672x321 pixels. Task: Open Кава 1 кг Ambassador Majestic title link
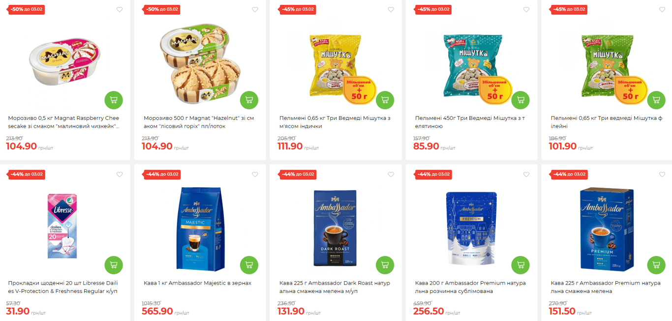point(197,283)
